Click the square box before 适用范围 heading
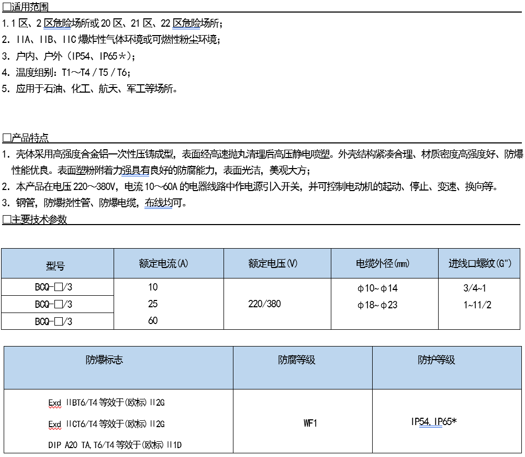The width and height of the screenshot is (525, 457). point(6,7)
